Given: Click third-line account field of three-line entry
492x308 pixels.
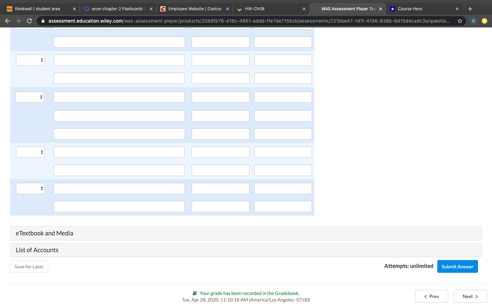Looking at the screenshot, I should pos(119,134).
